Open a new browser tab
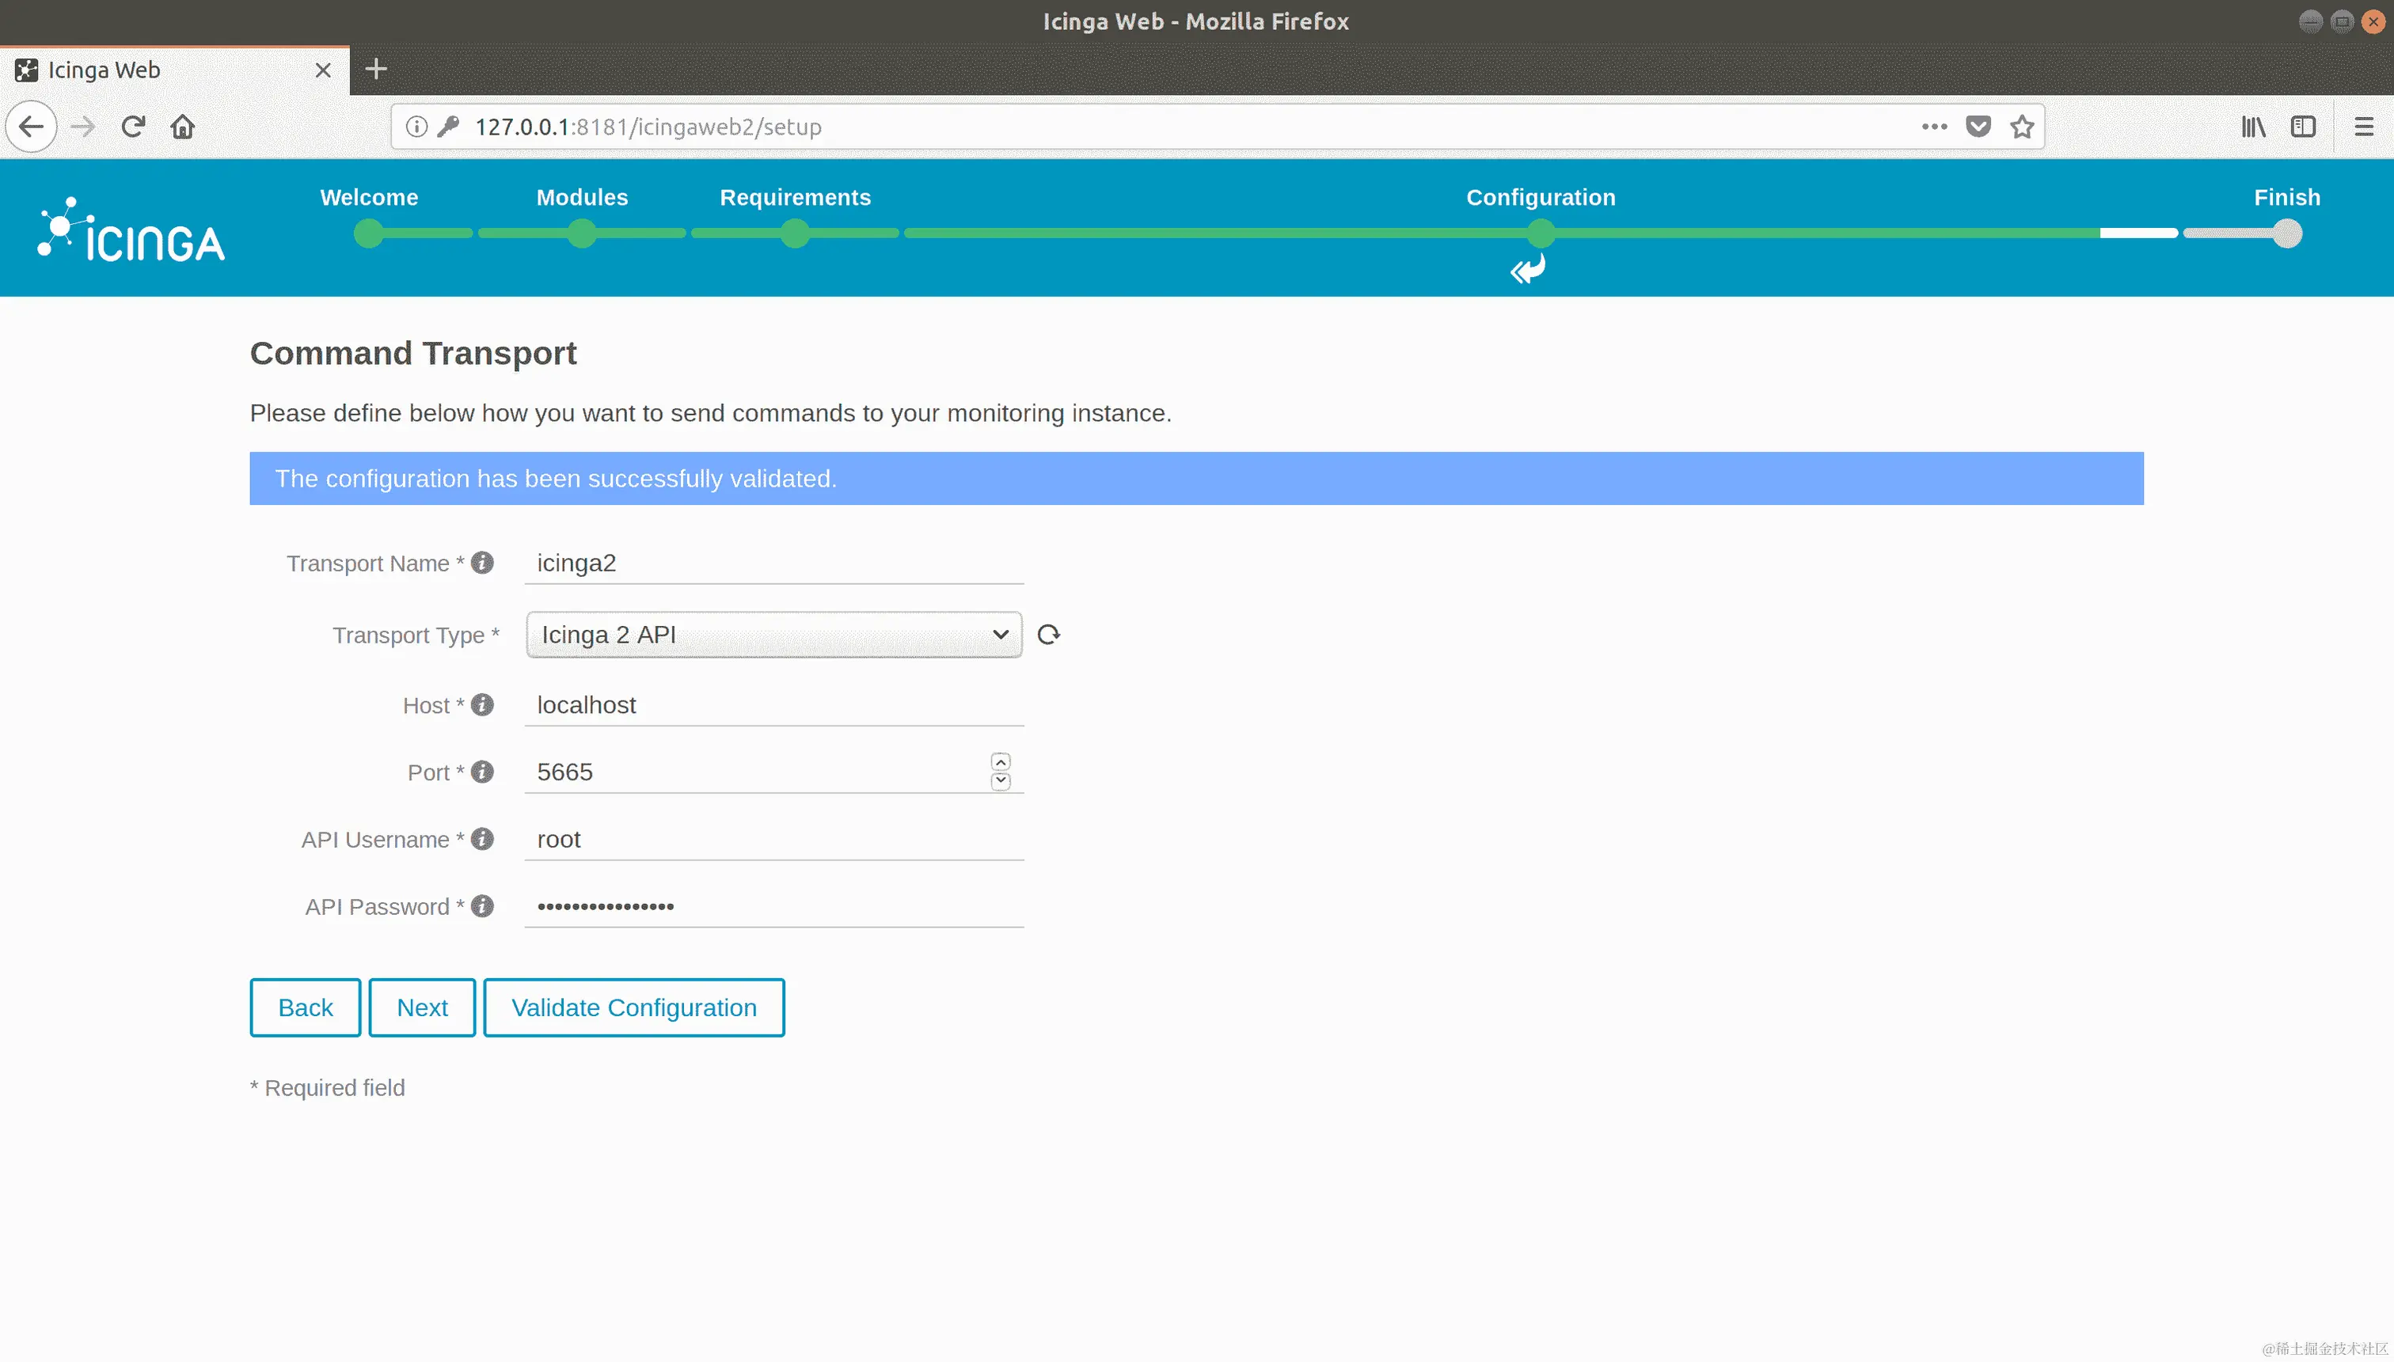The width and height of the screenshot is (2394, 1362). pyautogui.click(x=376, y=69)
